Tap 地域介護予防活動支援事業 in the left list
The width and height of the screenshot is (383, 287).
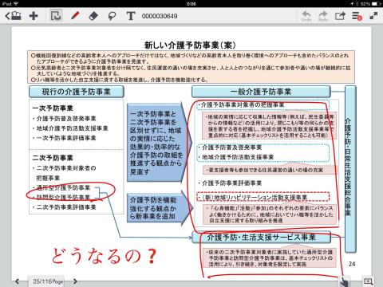72,128
